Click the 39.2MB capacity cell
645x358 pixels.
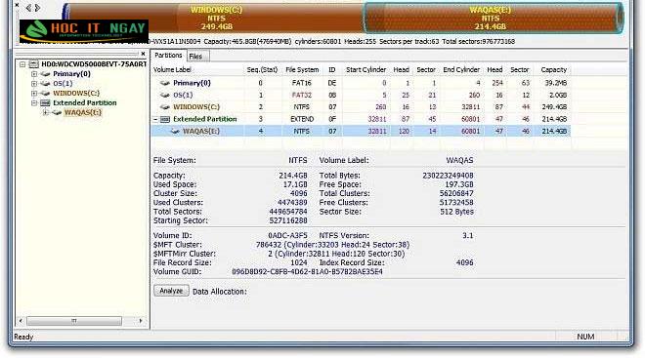[555, 83]
